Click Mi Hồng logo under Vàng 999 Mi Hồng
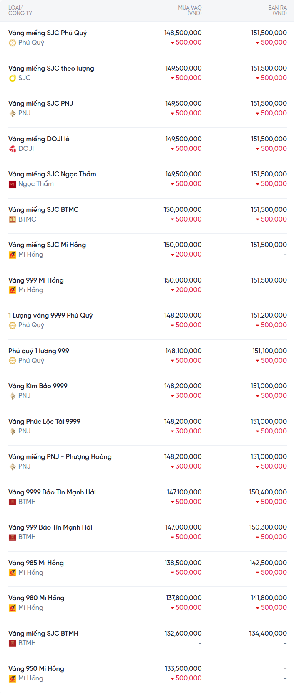The height and width of the screenshot is (693, 294). coord(13,290)
